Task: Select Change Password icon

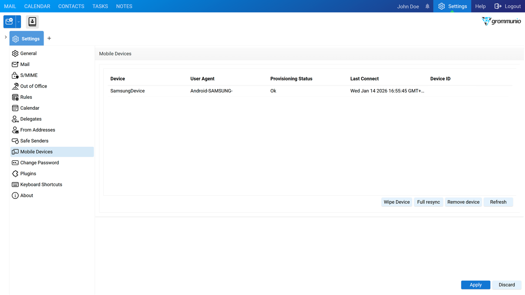Action: click(15, 162)
